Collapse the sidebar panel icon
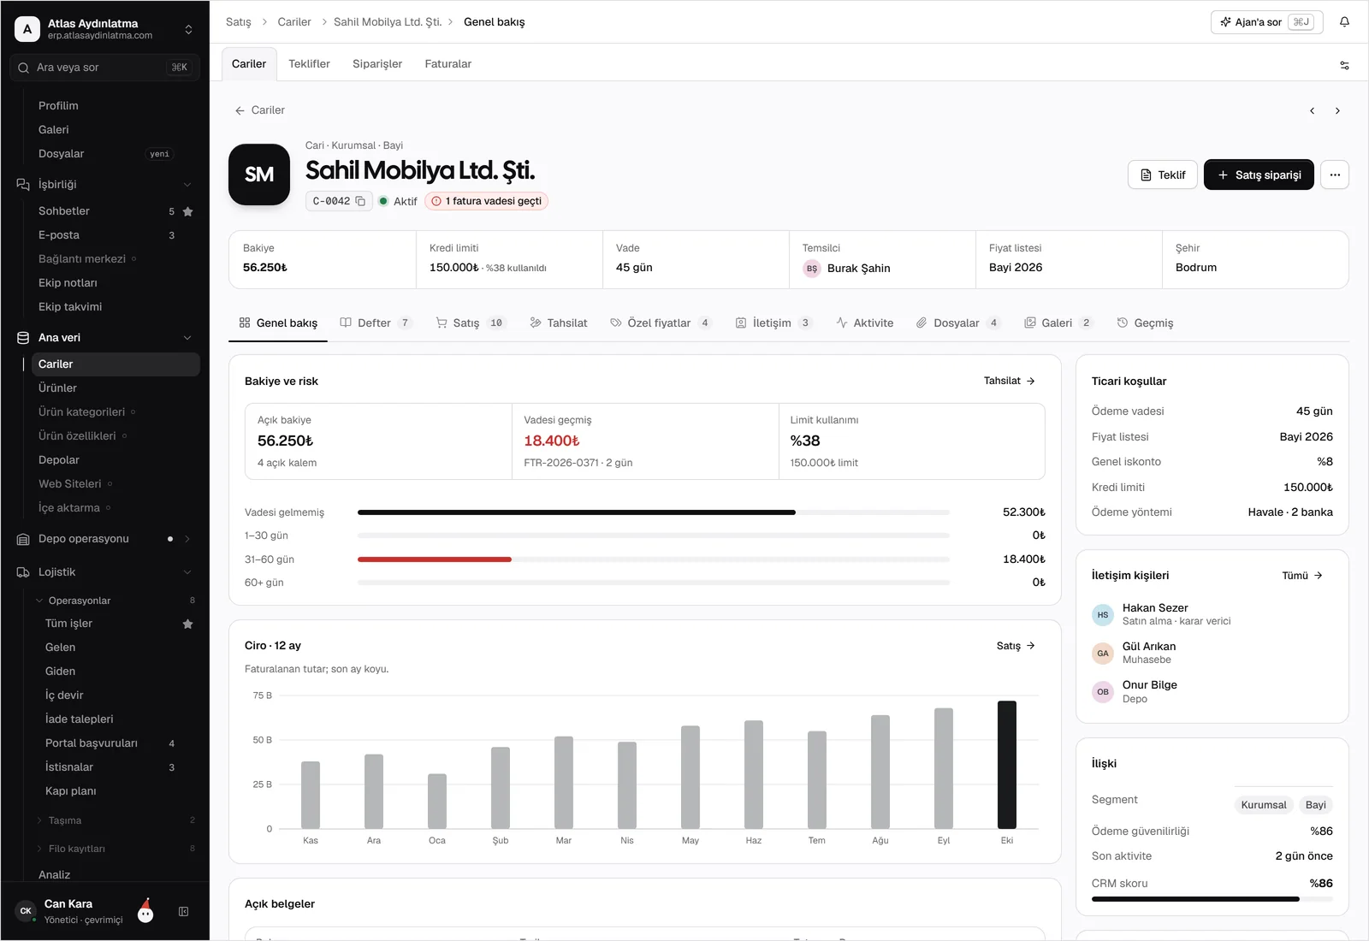 click(183, 912)
